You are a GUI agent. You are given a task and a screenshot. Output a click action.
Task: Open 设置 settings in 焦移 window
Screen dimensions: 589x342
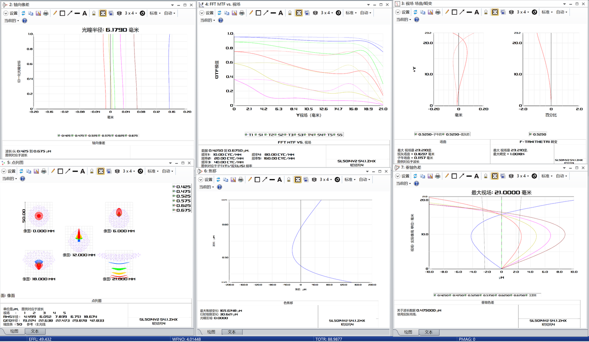tap(205, 179)
